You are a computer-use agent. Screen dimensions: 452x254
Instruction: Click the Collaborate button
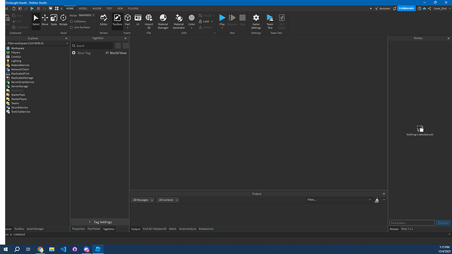[406, 9]
